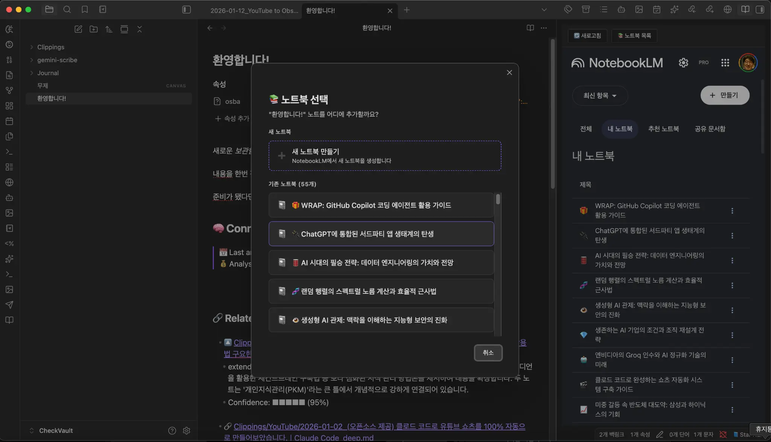Switch to the 공유 문서함 tab
The width and height of the screenshot is (771, 442).
click(x=710, y=129)
